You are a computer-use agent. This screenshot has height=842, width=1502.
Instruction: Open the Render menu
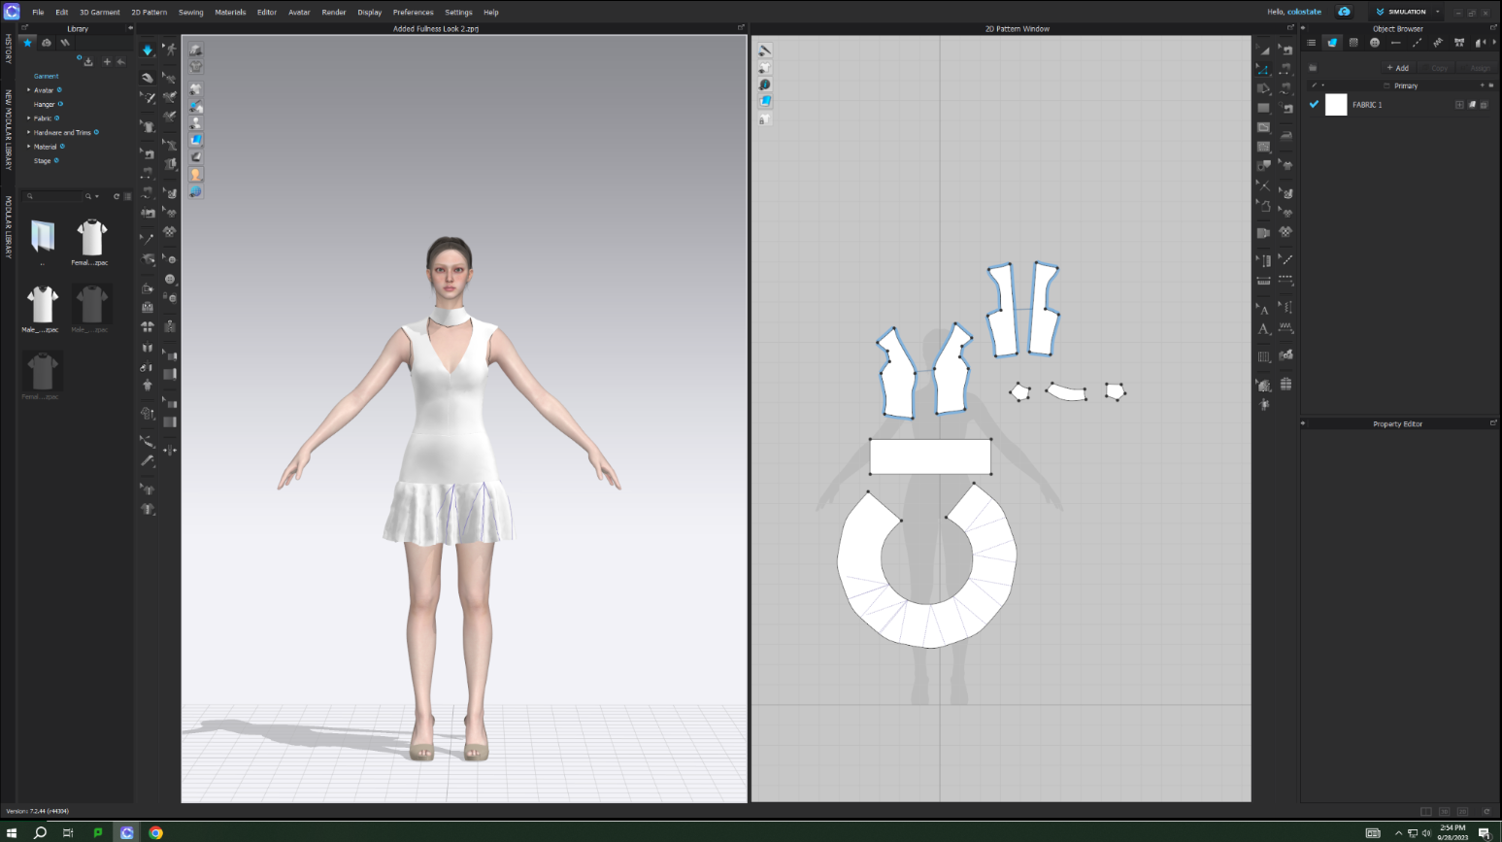click(x=334, y=13)
